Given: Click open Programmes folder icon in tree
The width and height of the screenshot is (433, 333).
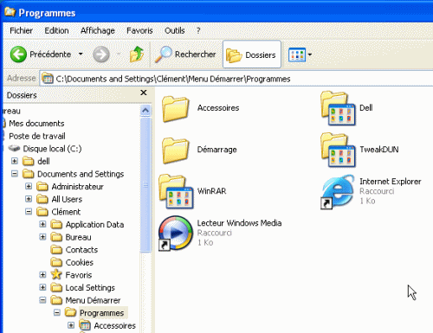Looking at the screenshot, I should (x=70, y=312).
